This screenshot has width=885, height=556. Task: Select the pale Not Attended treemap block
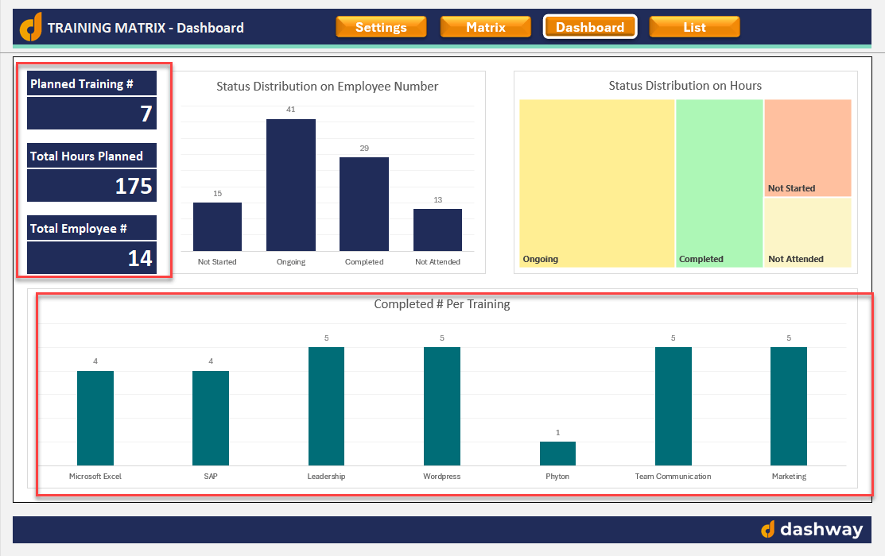pyautogui.click(x=808, y=232)
